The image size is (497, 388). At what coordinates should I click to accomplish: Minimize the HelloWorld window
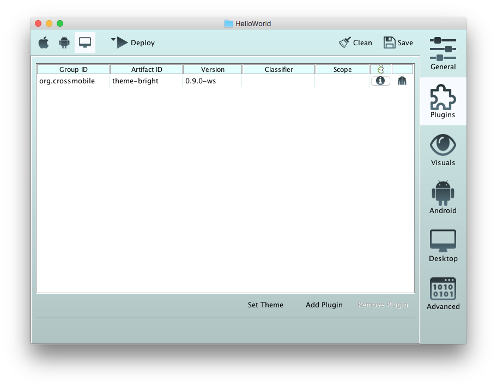(49, 23)
